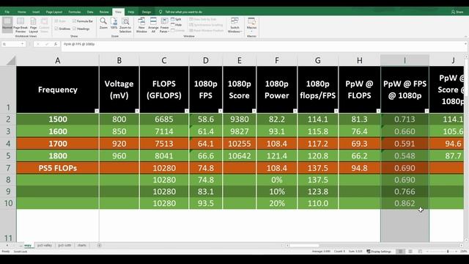Open Voltage (mV) filter dropdown
469x264 pixels.
coord(137,111)
